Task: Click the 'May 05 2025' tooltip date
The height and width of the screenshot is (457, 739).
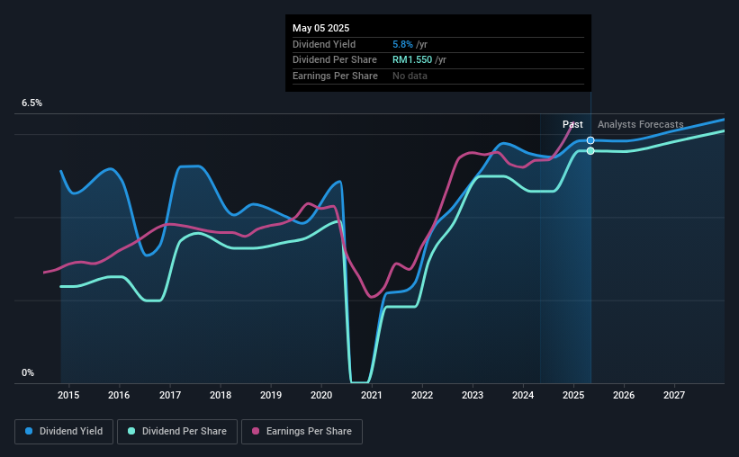Action: 321,28
